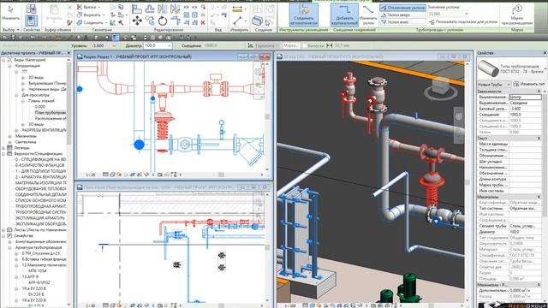Open the Properties (Свойства) palette button
The width and height of the screenshot is (548, 308).
point(31,21)
